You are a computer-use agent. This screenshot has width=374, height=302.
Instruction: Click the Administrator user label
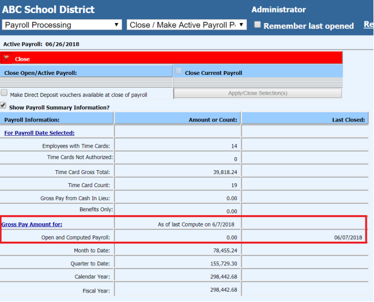click(279, 10)
